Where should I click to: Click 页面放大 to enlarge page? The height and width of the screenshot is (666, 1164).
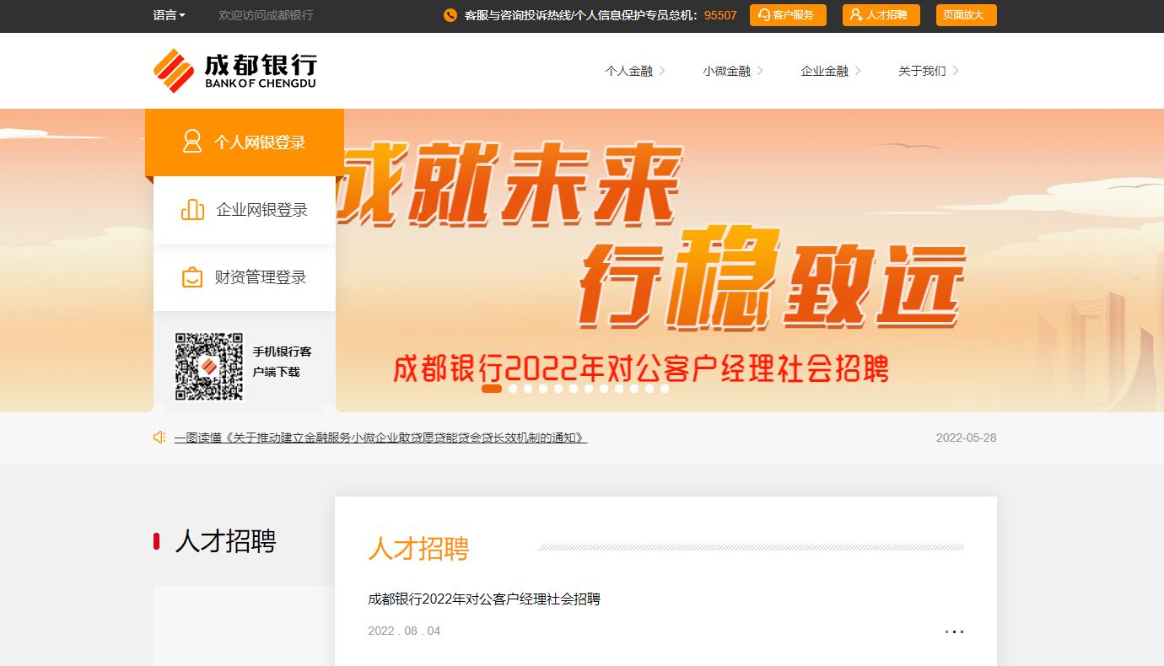[966, 15]
